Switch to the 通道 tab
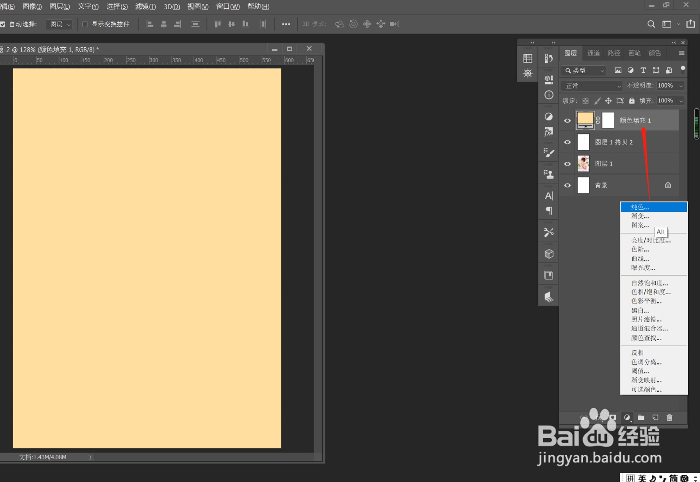The image size is (700, 482). (x=594, y=53)
